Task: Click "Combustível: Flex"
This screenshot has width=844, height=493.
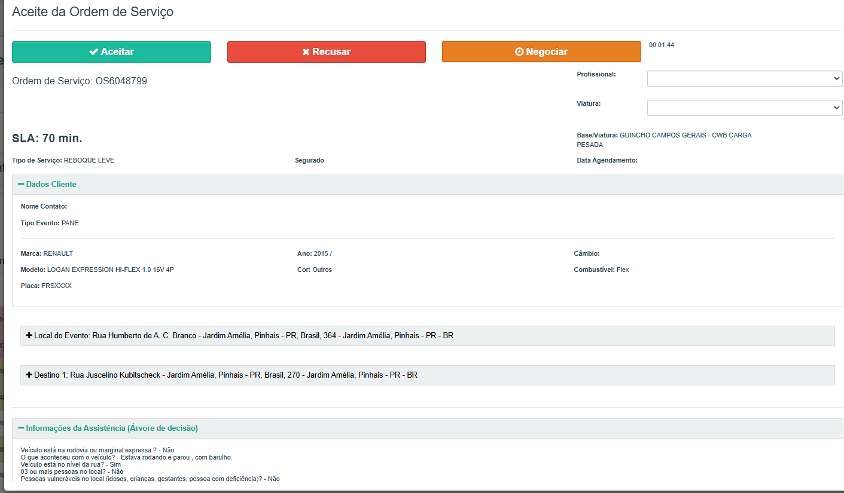Action: (x=601, y=270)
